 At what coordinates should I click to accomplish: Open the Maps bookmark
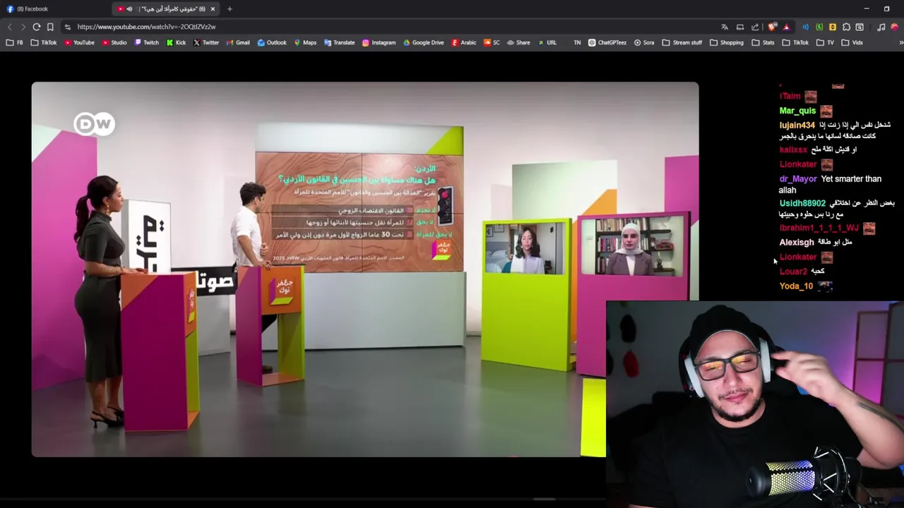pos(305,42)
